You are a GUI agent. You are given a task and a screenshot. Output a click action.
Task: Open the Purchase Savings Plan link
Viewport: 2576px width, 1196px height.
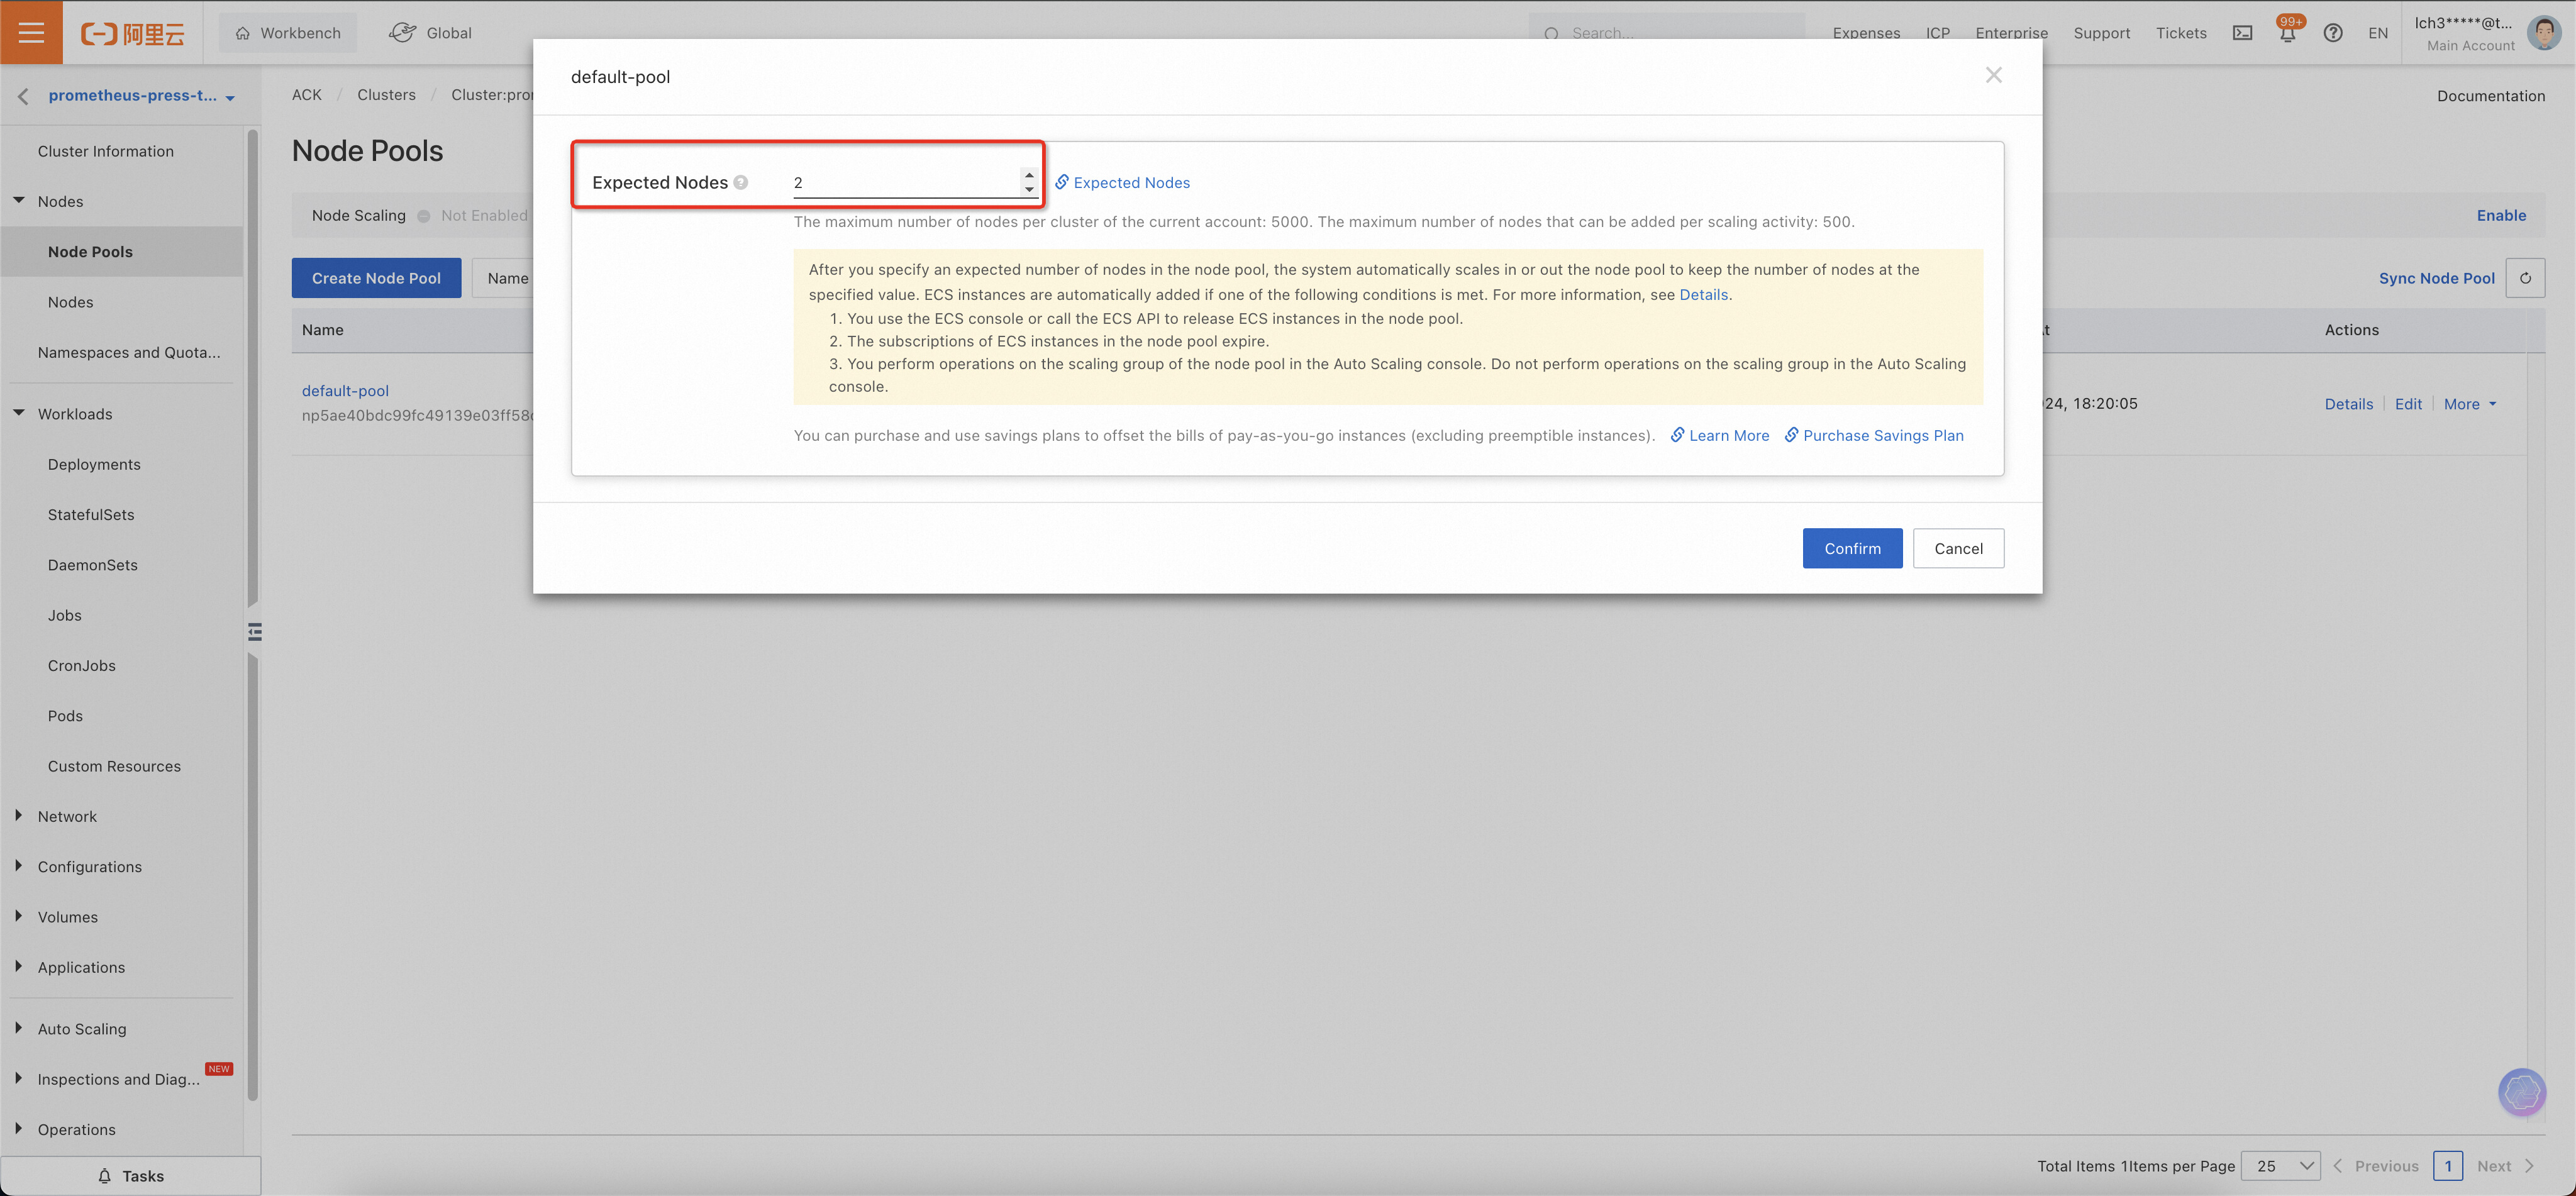tap(1882, 435)
